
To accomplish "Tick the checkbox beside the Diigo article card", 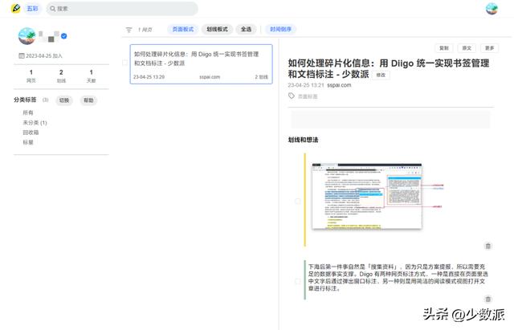I will 125,63.
